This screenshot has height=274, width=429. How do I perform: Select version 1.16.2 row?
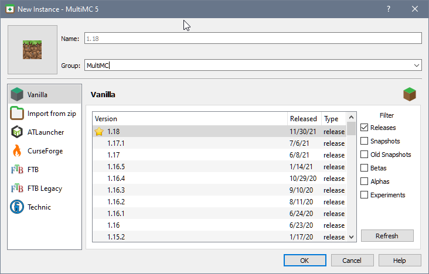pyautogui.click(x=219, y=202)
